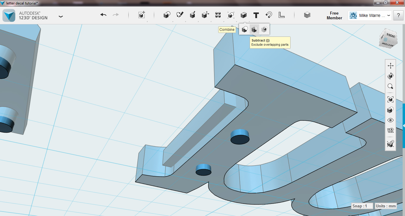Expand the right side panel arrow

click(404, 126)
